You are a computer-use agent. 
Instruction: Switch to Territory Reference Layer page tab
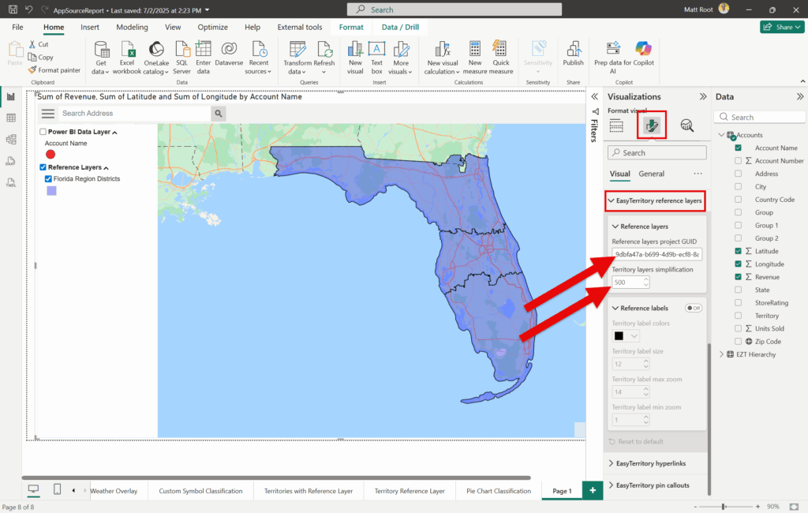tap(409, 491)
